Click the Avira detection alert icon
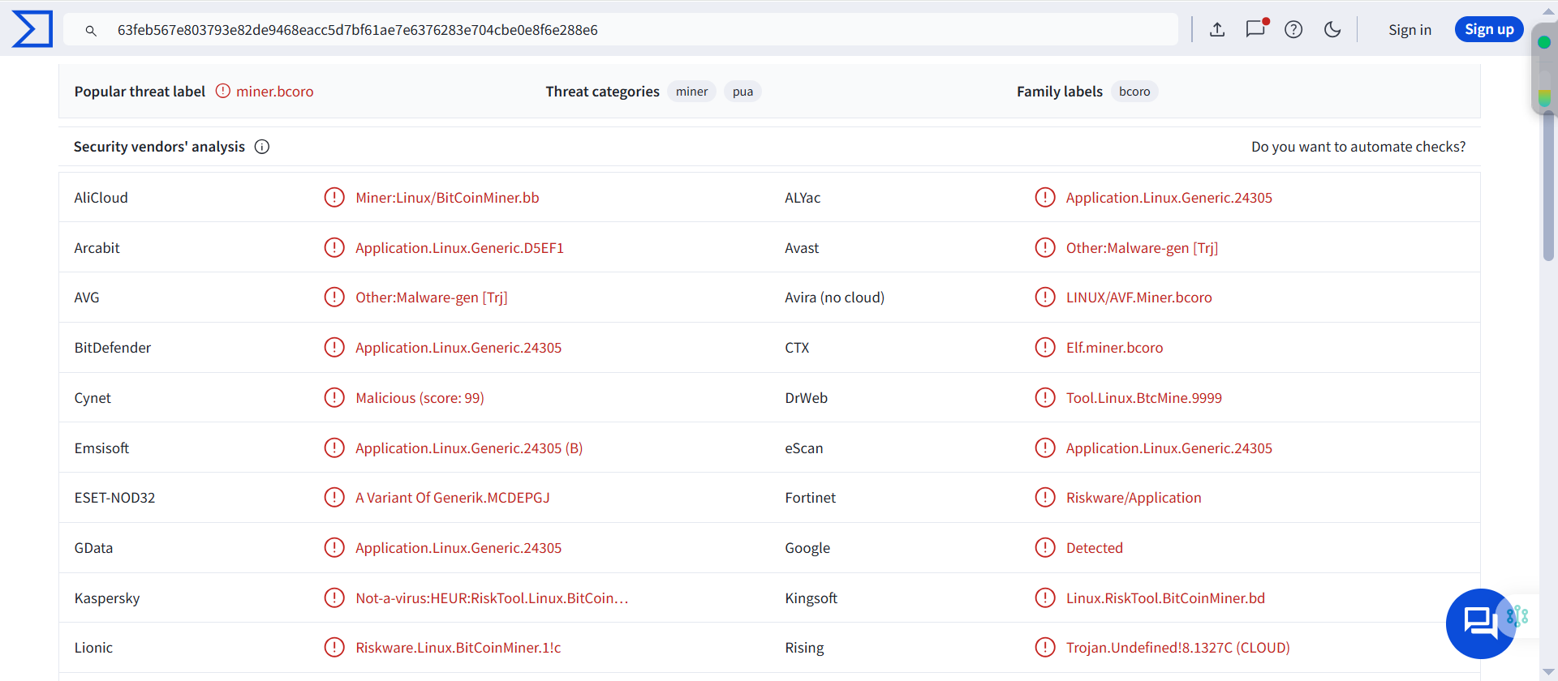 click(x=1045, y=297)
